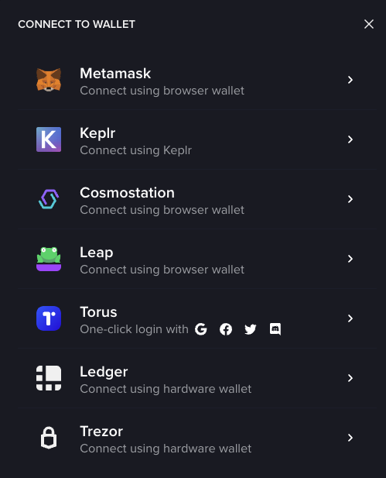The width and height of the screenshot is (386, 478).
Task: Open the Ledger row chevron arrow
Action: (350, 378)
